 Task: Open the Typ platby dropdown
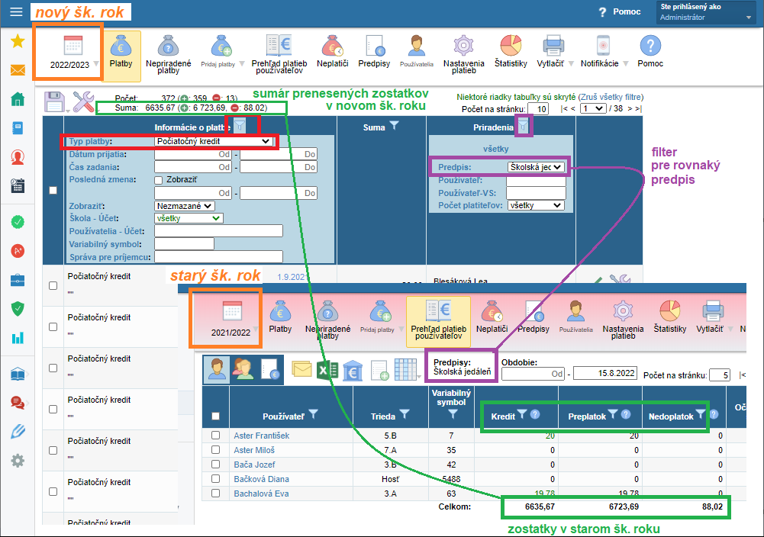point(213,141)
